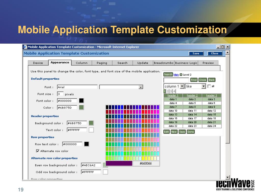Click the scroll up arrow of page scrollbar
The width and height of the screenshot is (261, 196).
tap(228, 52)
